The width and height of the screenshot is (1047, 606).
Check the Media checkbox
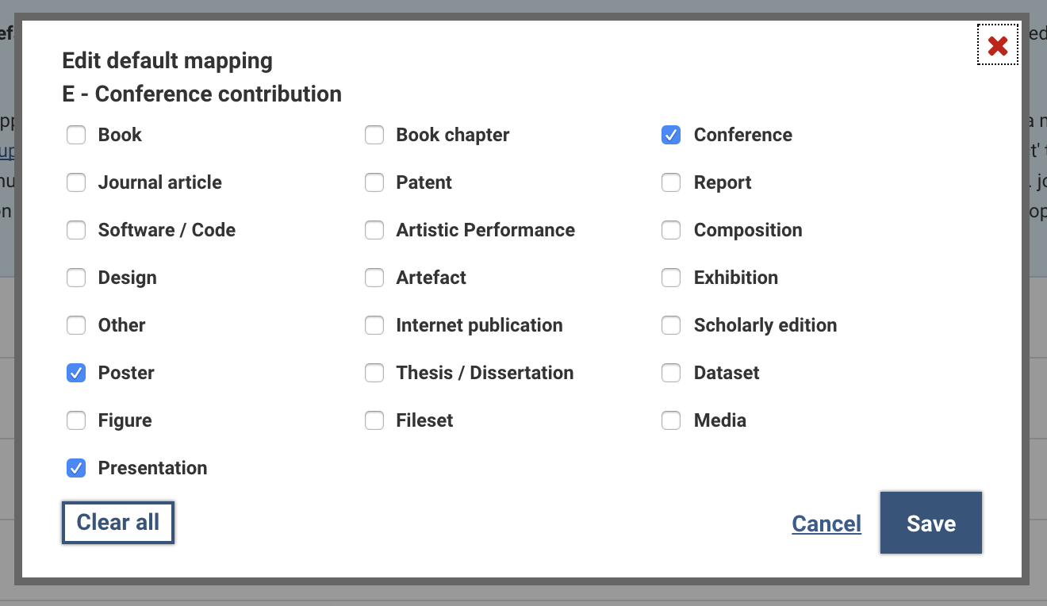[x=671, y=420]
